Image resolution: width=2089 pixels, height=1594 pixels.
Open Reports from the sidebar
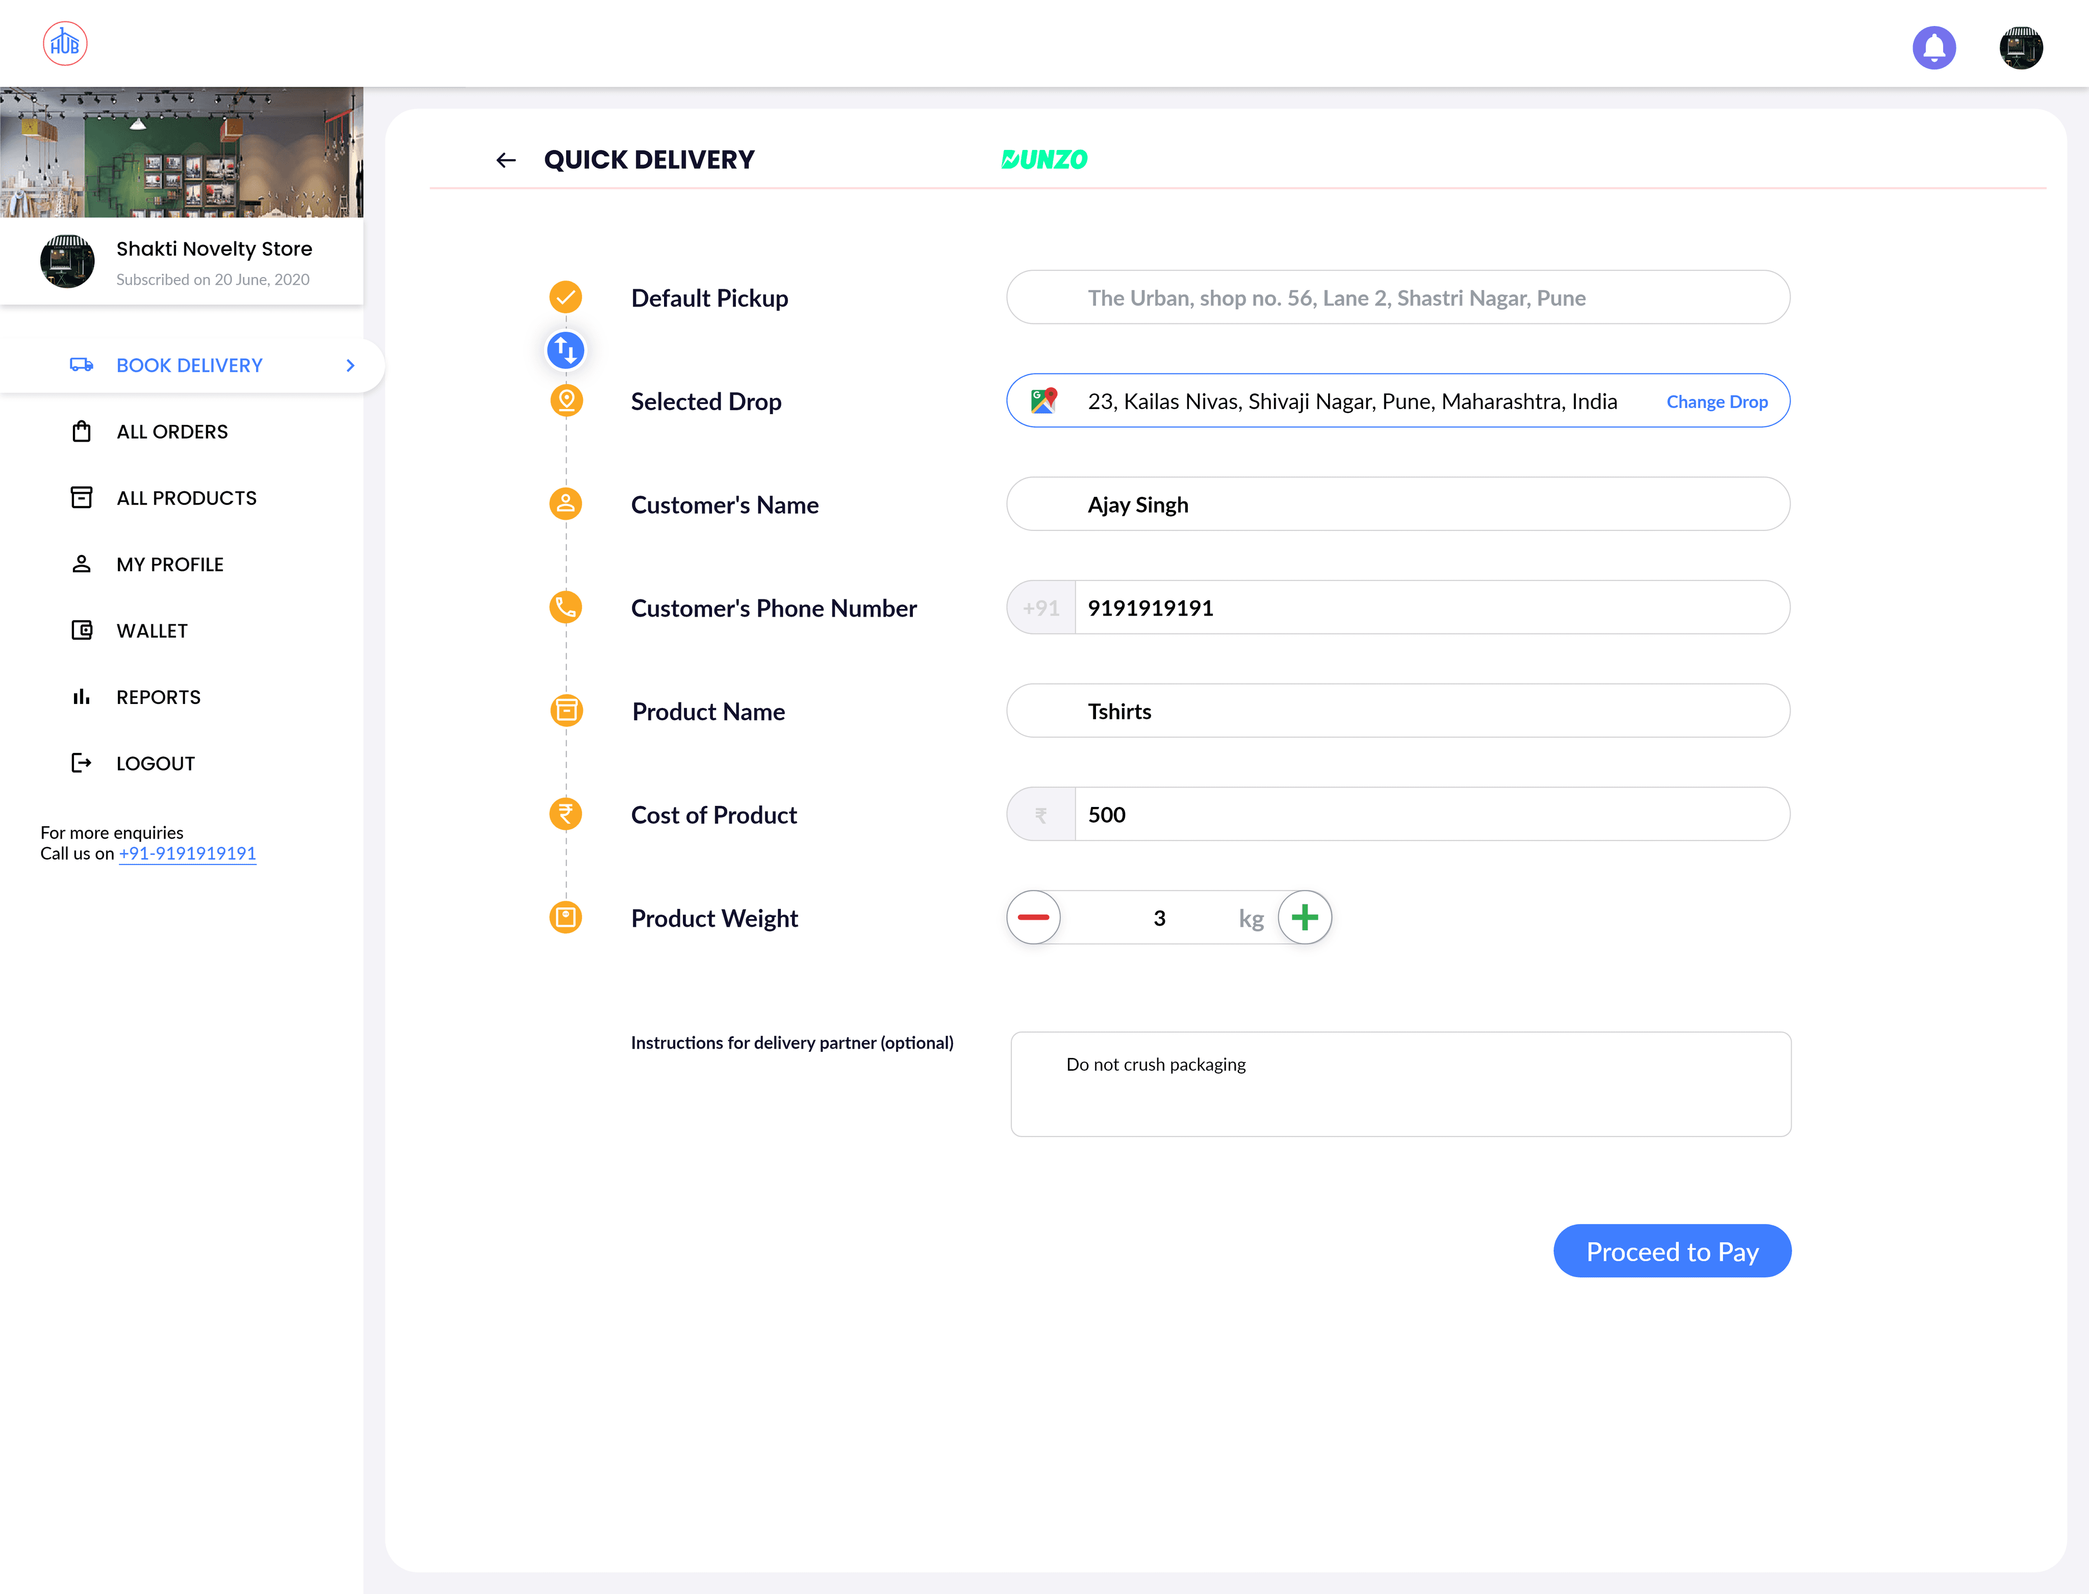[159, 697]
